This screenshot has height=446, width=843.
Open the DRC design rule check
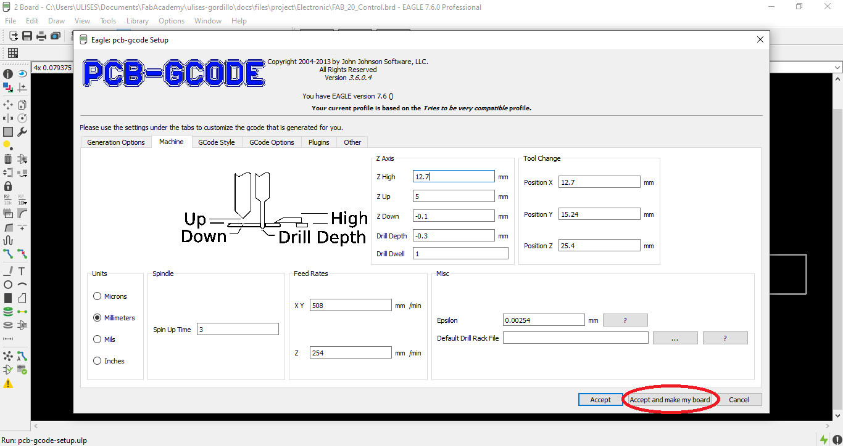click(x=22, y=370)
